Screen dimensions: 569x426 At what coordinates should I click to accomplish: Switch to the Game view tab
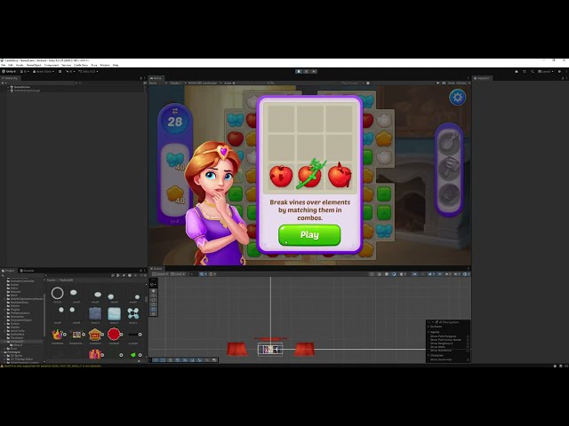tap(156, 78)
